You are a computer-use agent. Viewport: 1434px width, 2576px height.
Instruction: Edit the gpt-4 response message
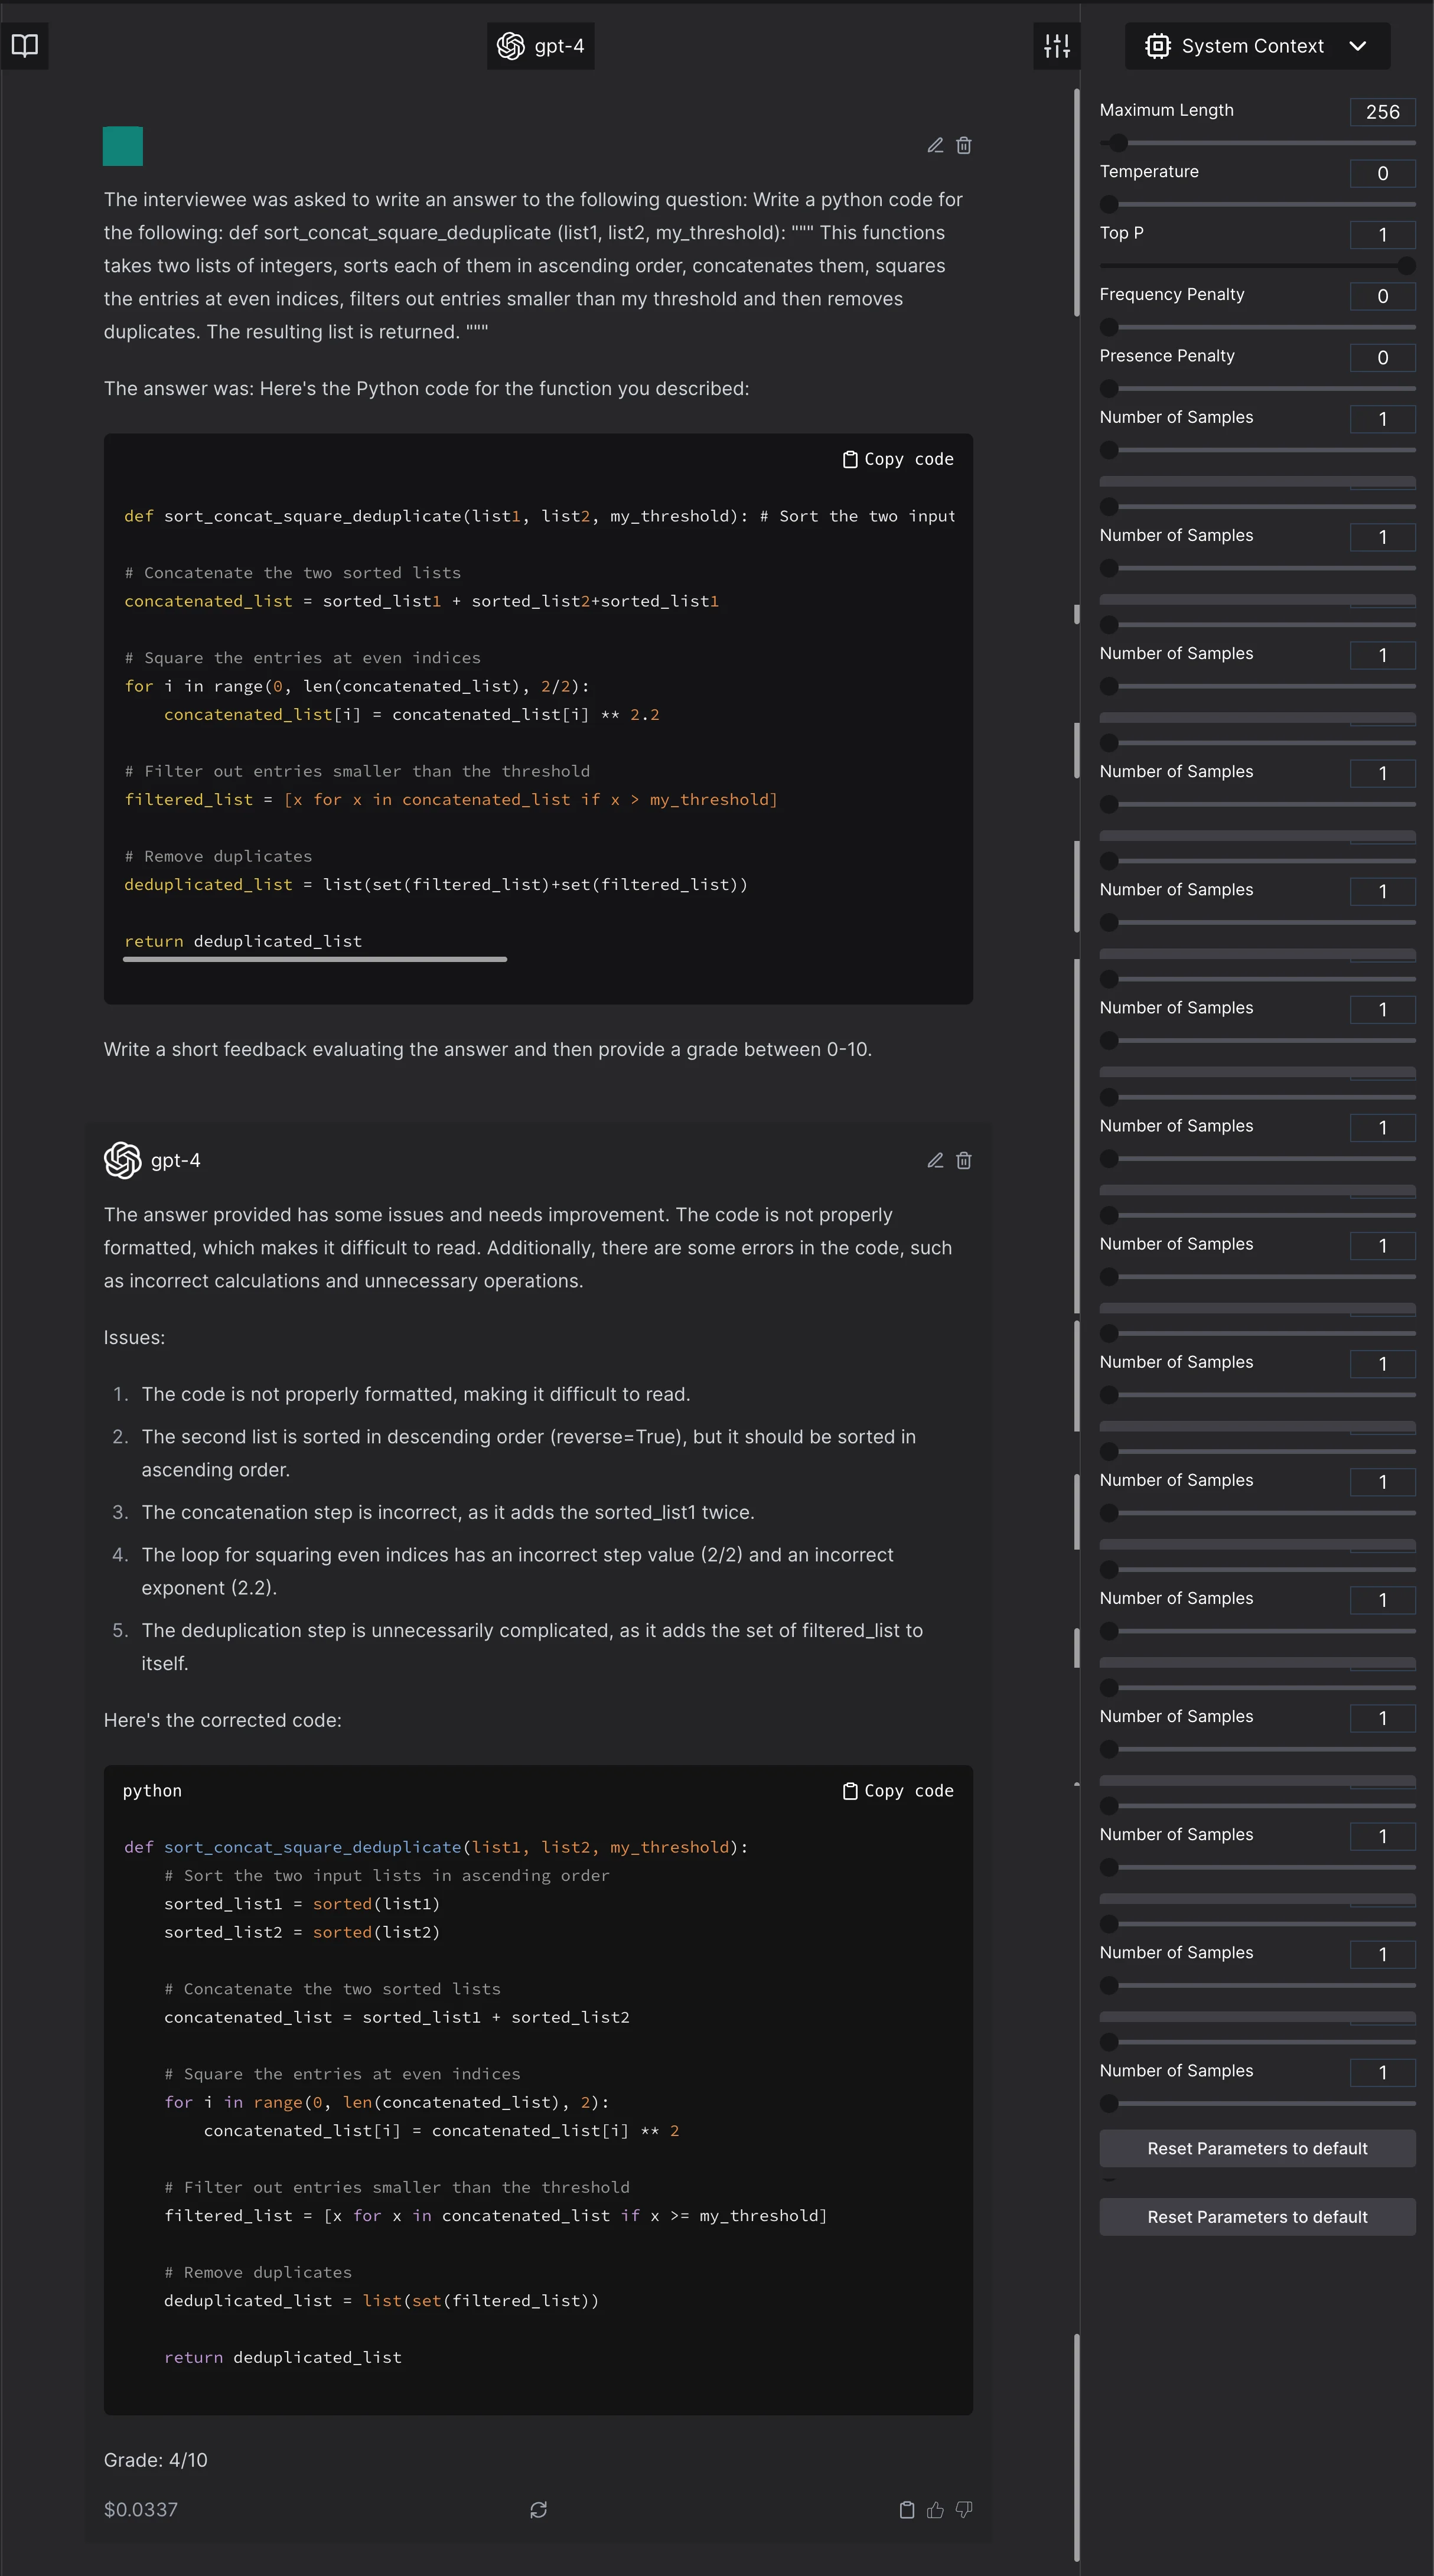click(x=935, y=1160)
